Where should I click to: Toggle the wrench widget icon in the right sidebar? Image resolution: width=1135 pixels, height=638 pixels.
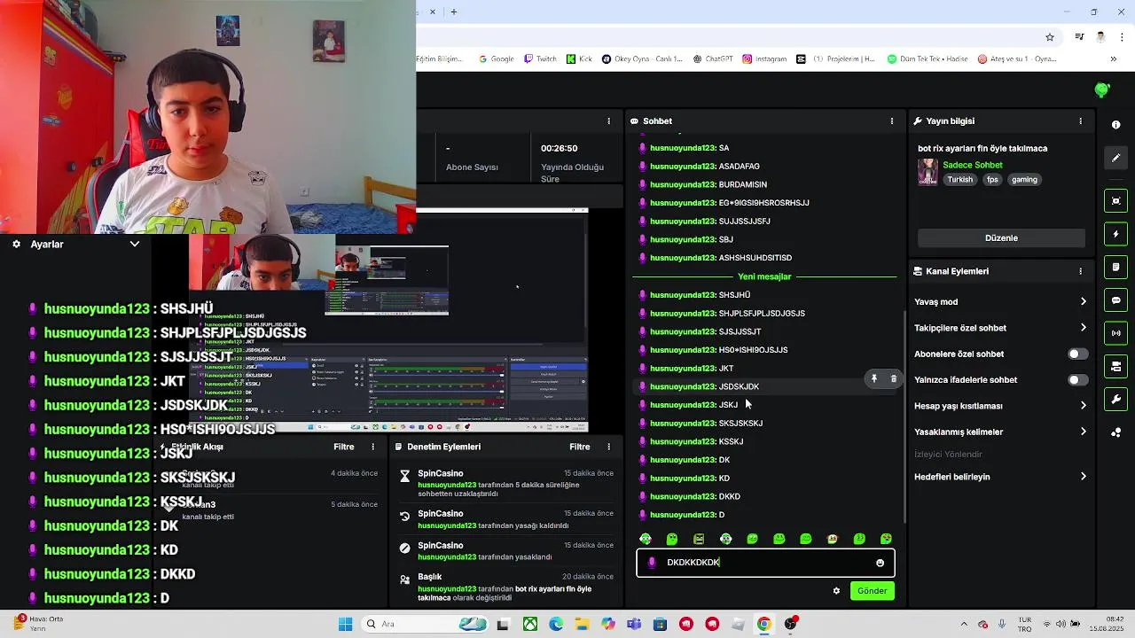pos(1115,399)
